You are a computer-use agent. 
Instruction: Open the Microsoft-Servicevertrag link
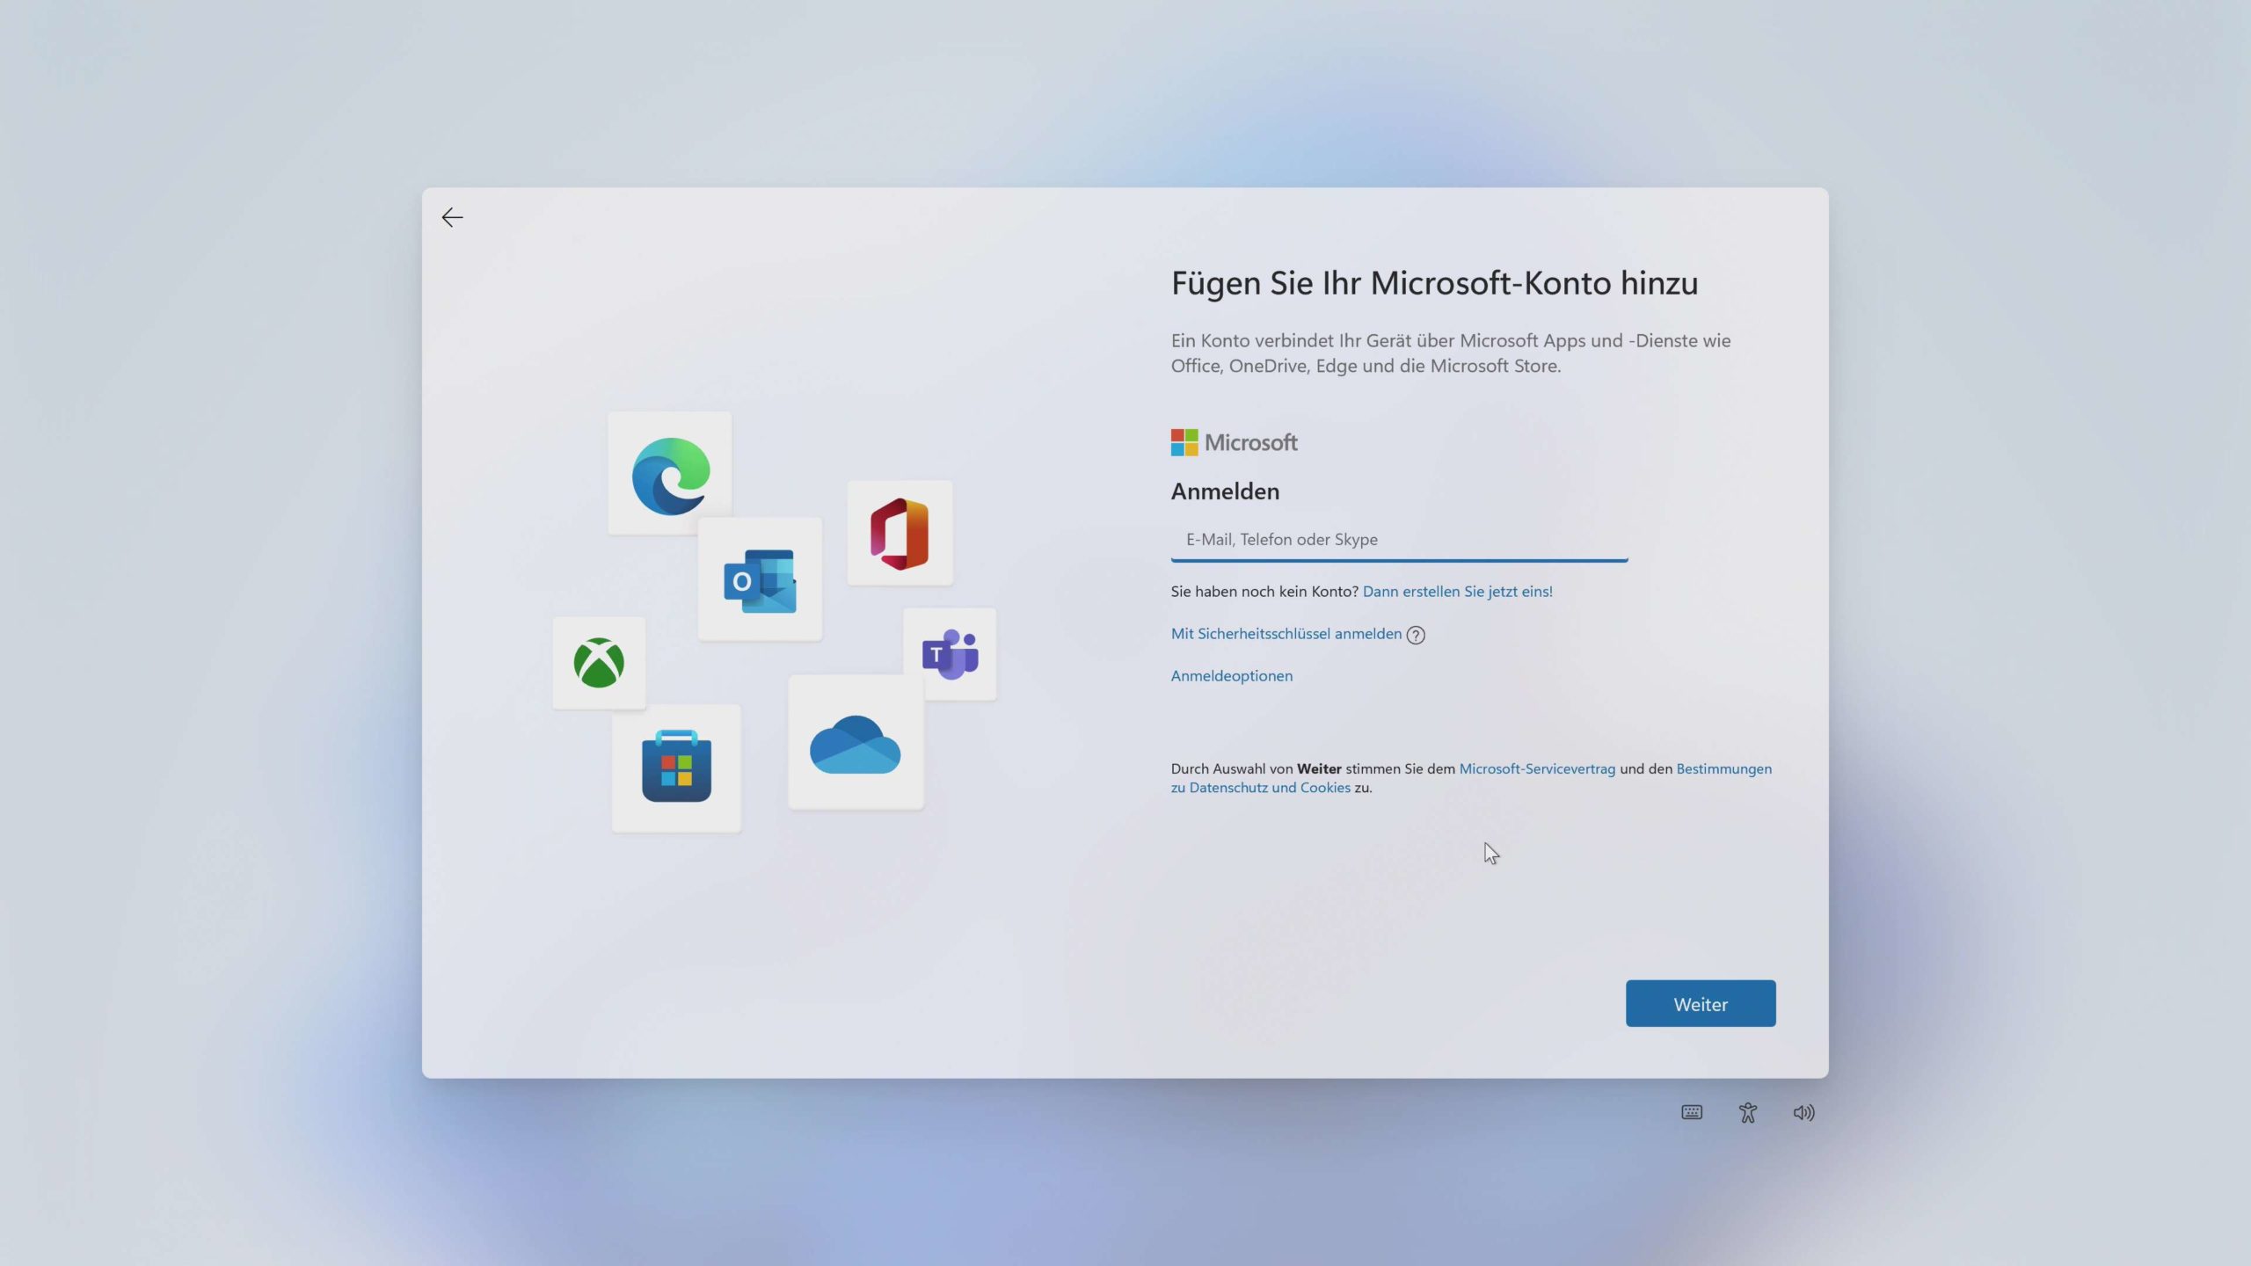click(x=1537, y=768)
